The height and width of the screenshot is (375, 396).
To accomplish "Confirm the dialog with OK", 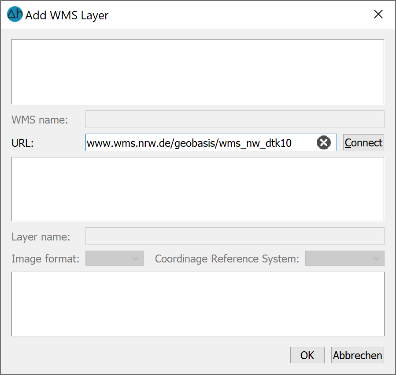I will 307,355.
